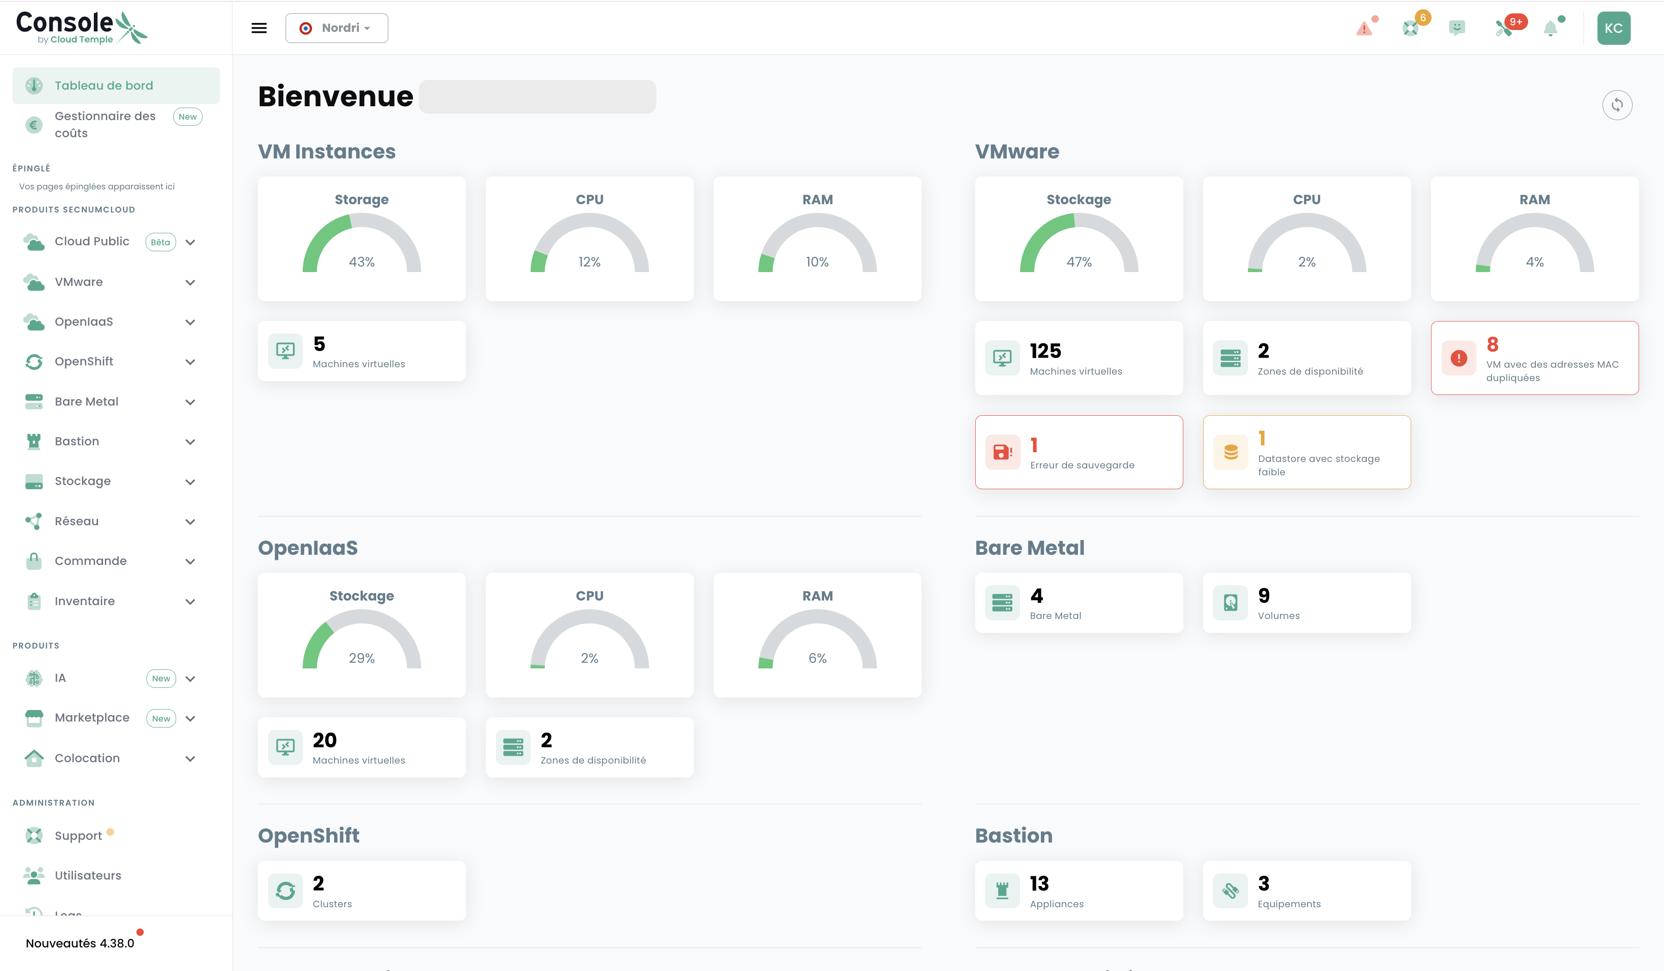This screenshot has width=1664, height=971.
Task: Click the Bastion Equipements icon
Action: click(1230, 891)
